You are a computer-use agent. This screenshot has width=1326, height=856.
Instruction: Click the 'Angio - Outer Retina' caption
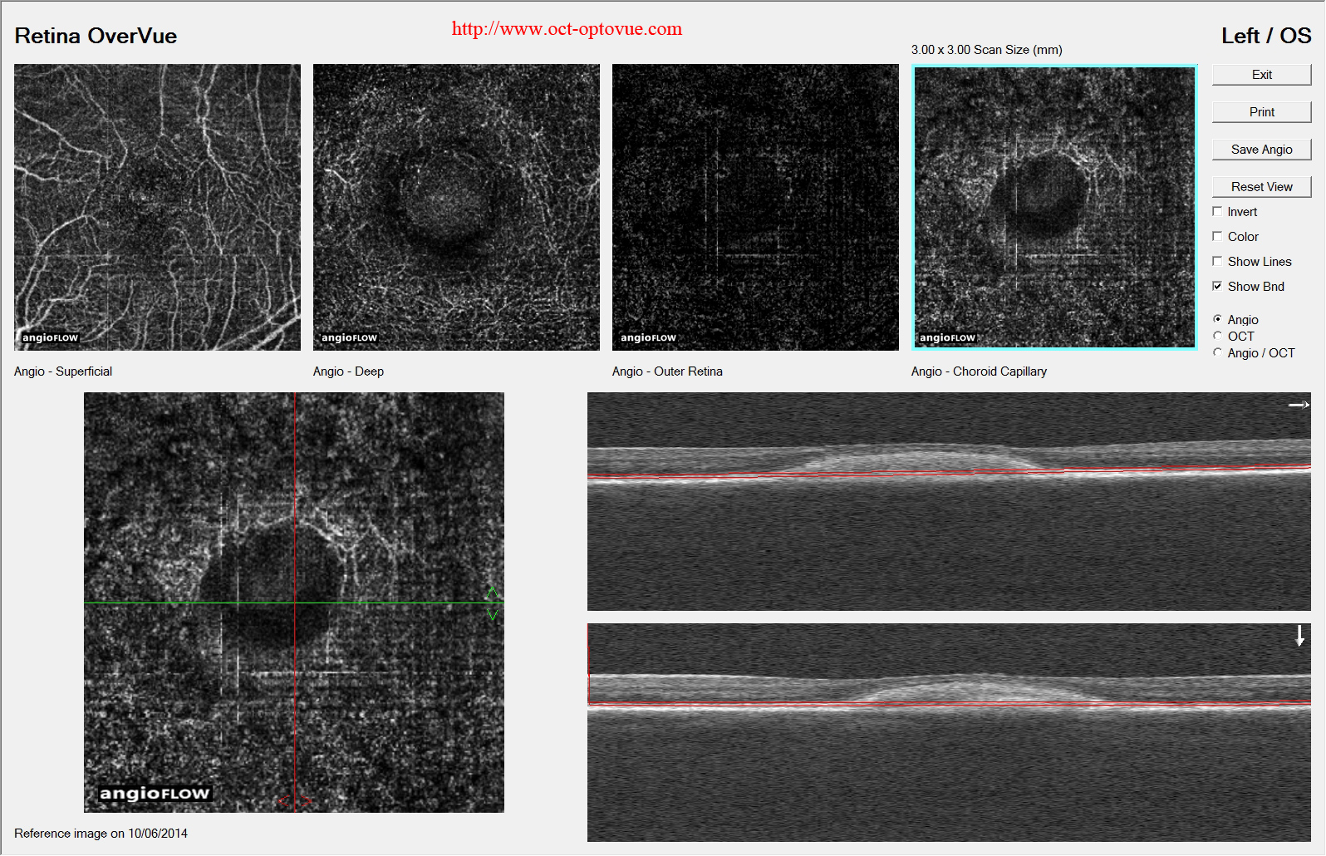(667, 371)
